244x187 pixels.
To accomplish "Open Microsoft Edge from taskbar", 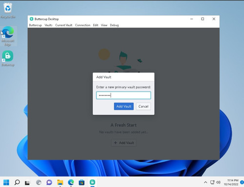I will click(x=71, y=182).
